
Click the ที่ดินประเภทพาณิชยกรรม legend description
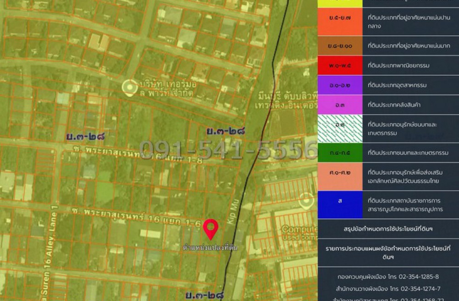pos(398,66)
